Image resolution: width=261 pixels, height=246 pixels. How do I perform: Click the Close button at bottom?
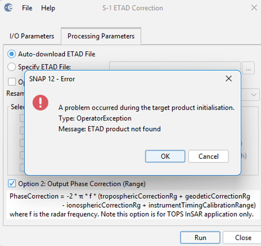tap(243, 238)
